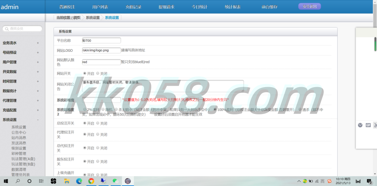Open 站内消息 in sidebar submenu

click(19, 138)
